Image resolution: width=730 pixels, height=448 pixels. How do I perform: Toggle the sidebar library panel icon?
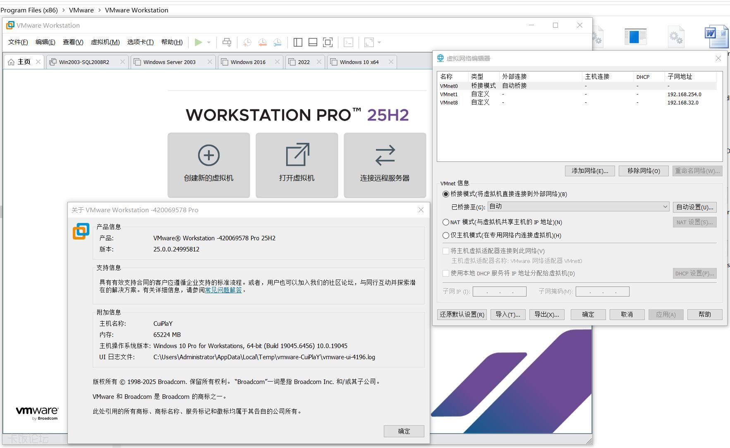pos(298,42)
